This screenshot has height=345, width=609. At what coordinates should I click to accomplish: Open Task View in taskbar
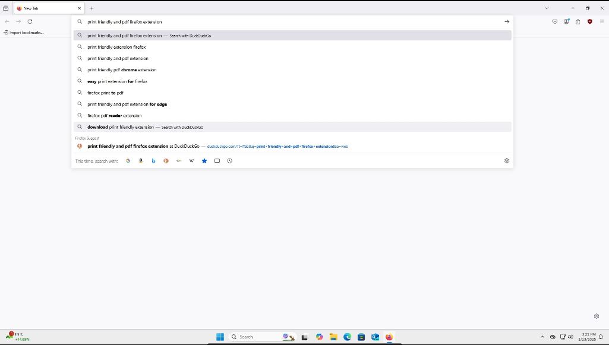(305, 337)
